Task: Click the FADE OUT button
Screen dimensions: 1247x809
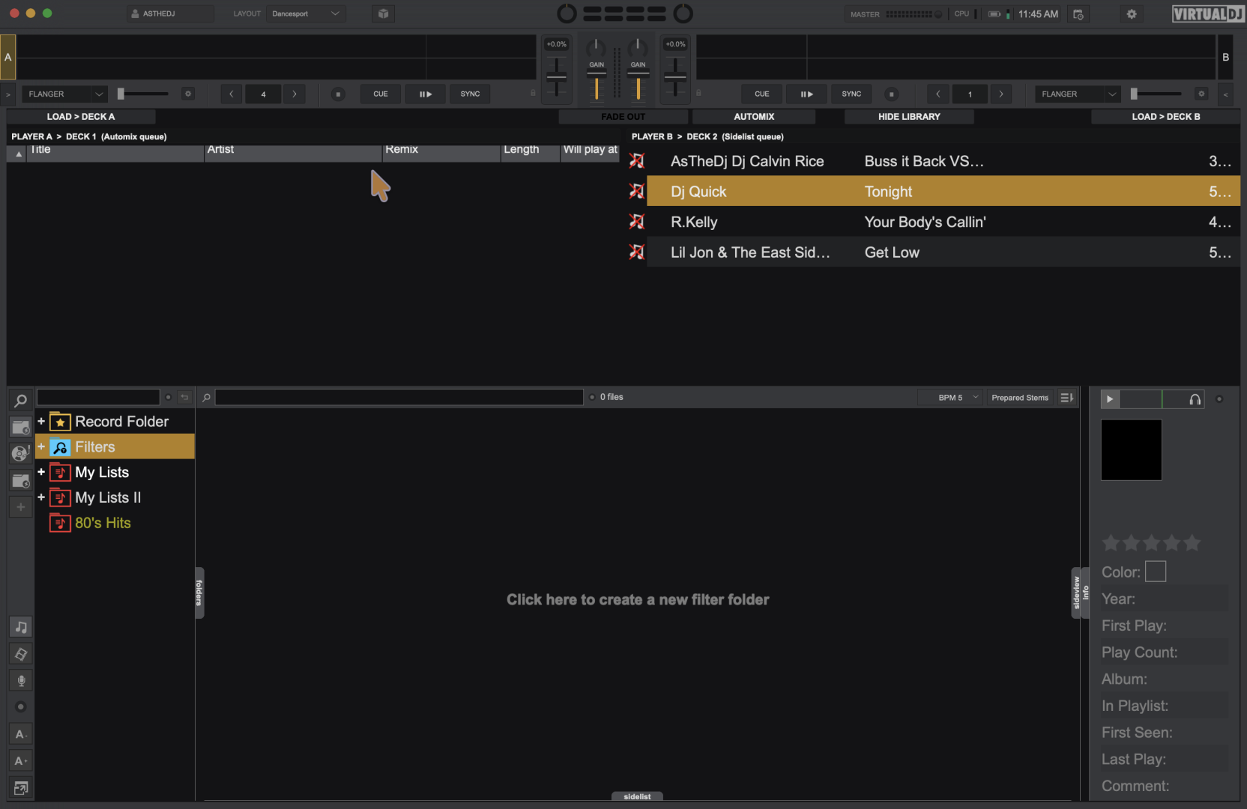Action: coord(623,117)
